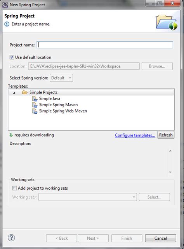
Task: Open the Select Spring version dropdown
Action: click(x=61, y=78)
